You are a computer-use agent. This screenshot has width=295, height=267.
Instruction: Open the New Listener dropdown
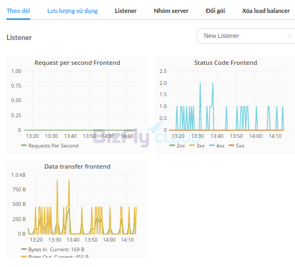click(246, 36)
